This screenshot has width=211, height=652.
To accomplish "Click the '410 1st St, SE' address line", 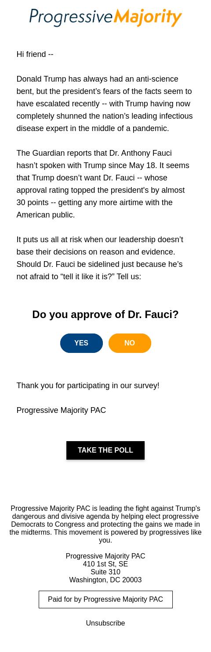I will pyautogui.click(x=105, y=564).
